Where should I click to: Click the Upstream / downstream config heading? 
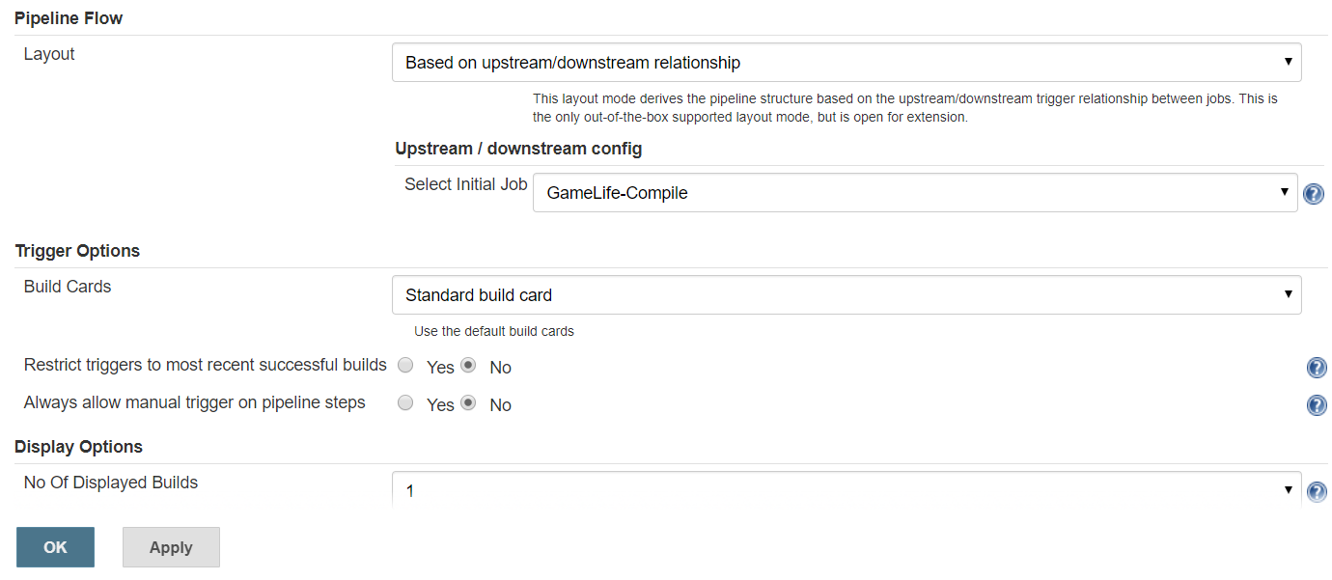click(518, 149)
